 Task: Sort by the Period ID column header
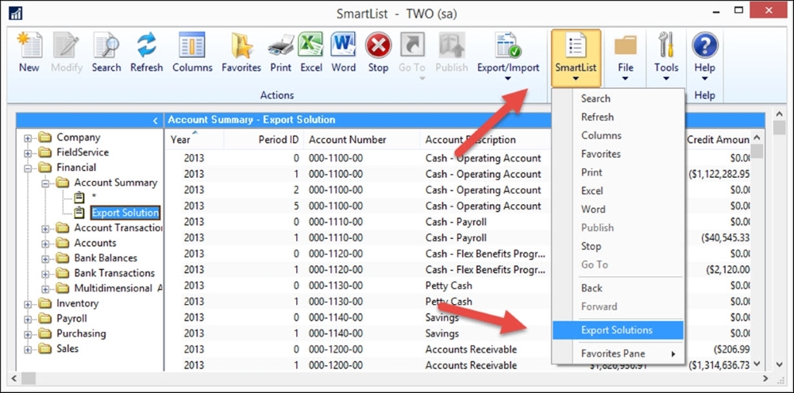pyautogui.click(x=264, y=139)
